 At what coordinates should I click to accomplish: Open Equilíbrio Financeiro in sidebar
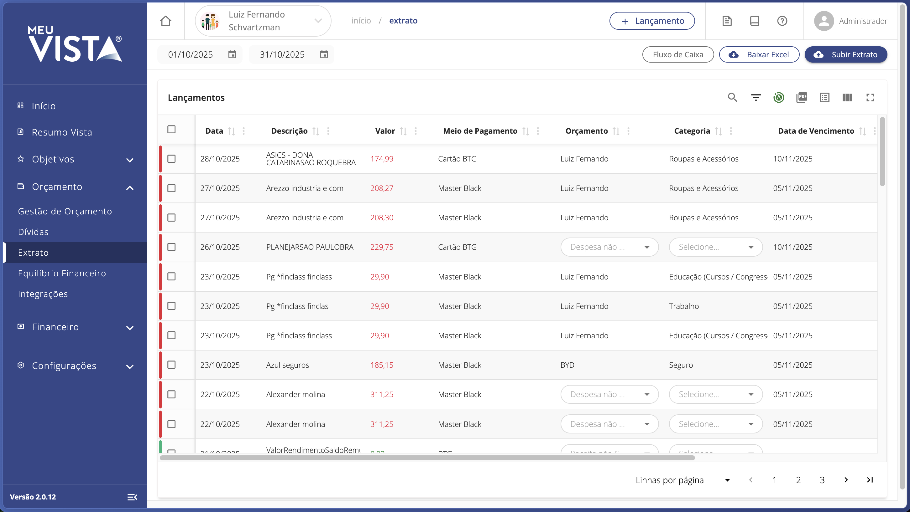62,274
